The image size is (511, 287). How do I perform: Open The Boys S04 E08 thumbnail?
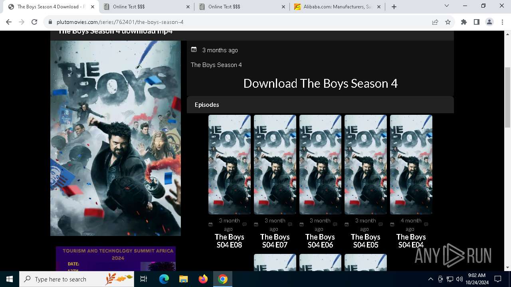pyautogui.click(x=230, y=165)
